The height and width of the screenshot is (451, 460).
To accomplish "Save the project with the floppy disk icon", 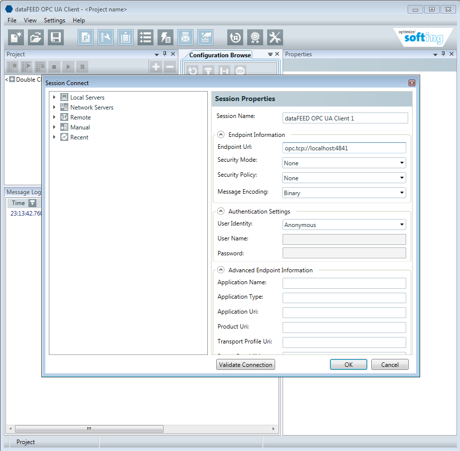I will point(56,37).
